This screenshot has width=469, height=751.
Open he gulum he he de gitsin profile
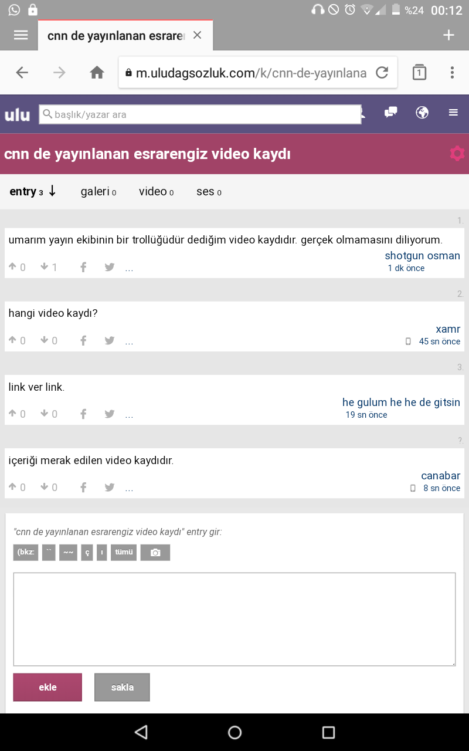coord(401,402)
